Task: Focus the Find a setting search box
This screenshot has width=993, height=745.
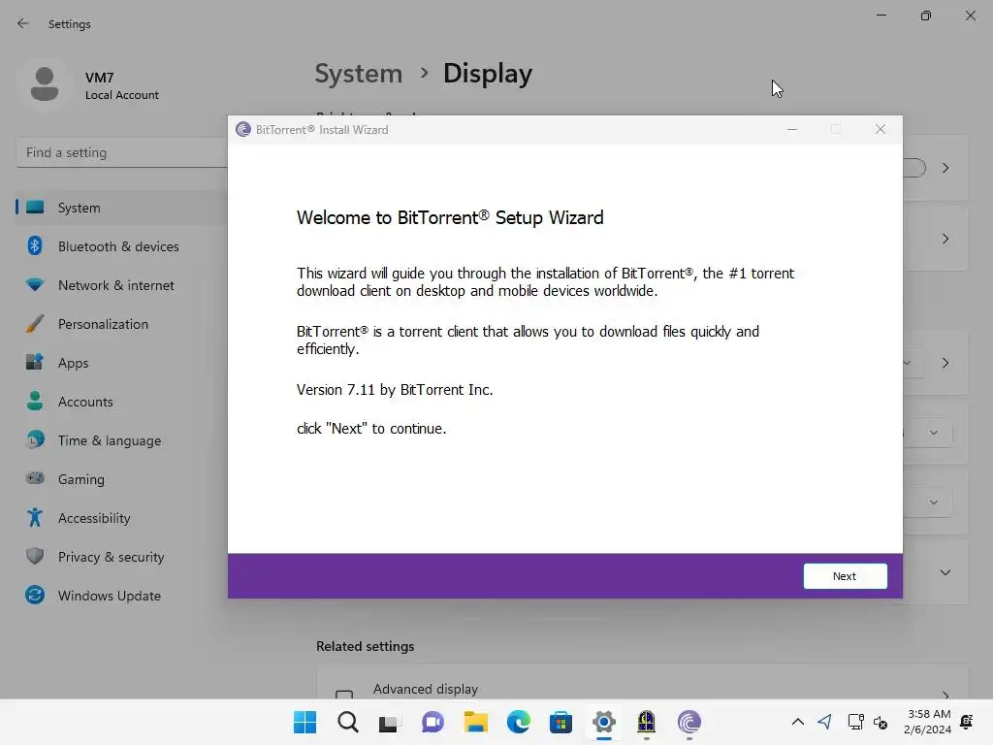Action: [x=121, y=152]
